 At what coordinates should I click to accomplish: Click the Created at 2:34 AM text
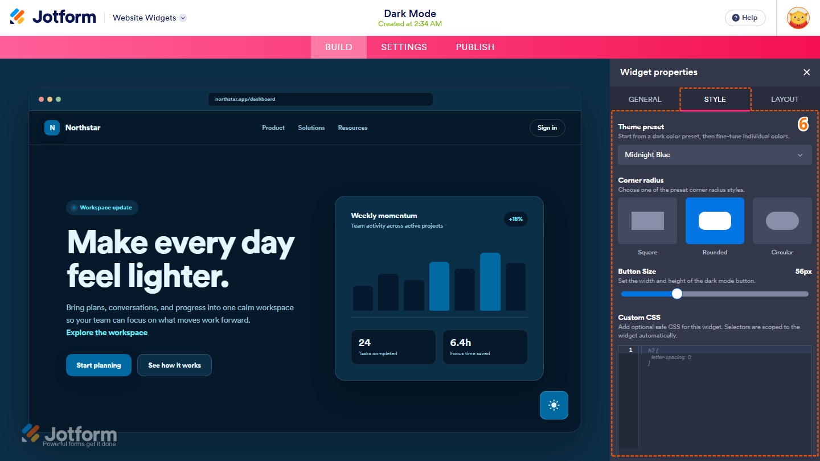(410, 24)
